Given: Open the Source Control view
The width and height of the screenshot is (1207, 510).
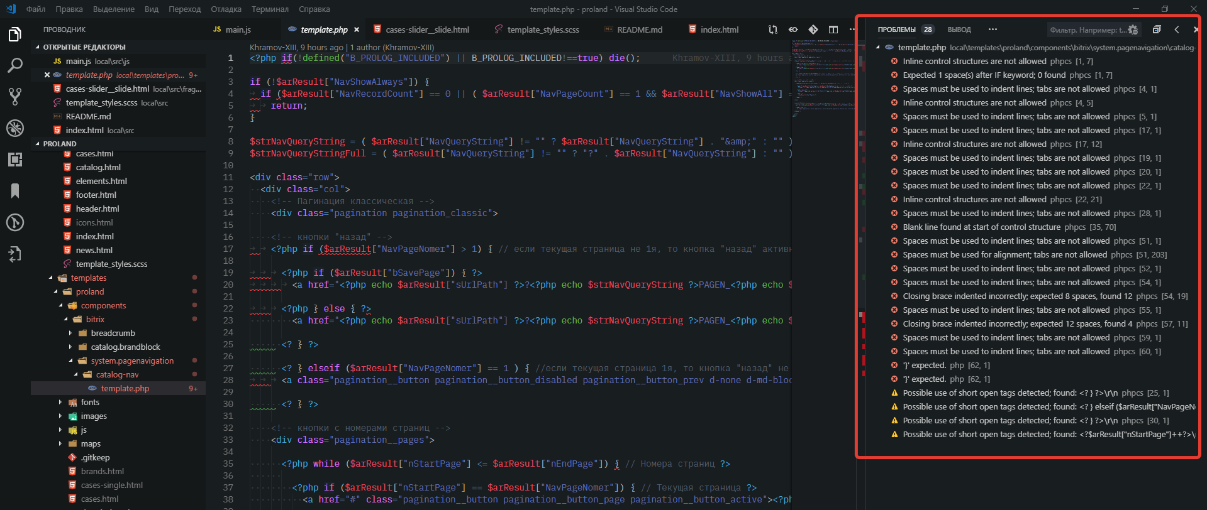Looking at the screenshot, I should 15,97.
